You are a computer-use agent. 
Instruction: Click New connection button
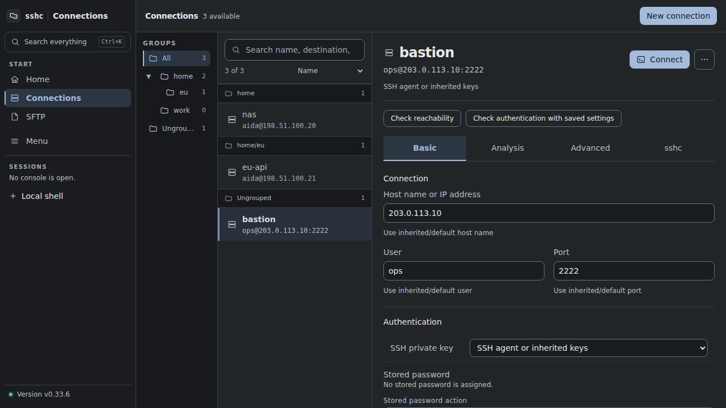[678, 16]
